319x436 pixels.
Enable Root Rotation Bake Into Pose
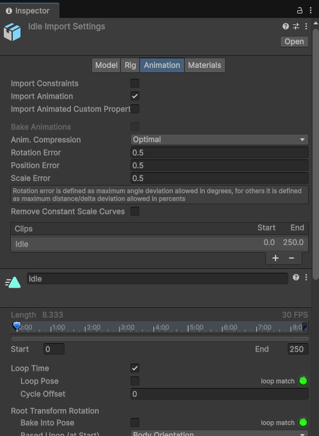[x=135, y=423]
